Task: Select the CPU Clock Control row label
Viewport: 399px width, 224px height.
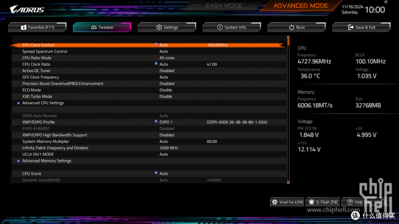Action: pyautogui.click(x=38, y=45)
